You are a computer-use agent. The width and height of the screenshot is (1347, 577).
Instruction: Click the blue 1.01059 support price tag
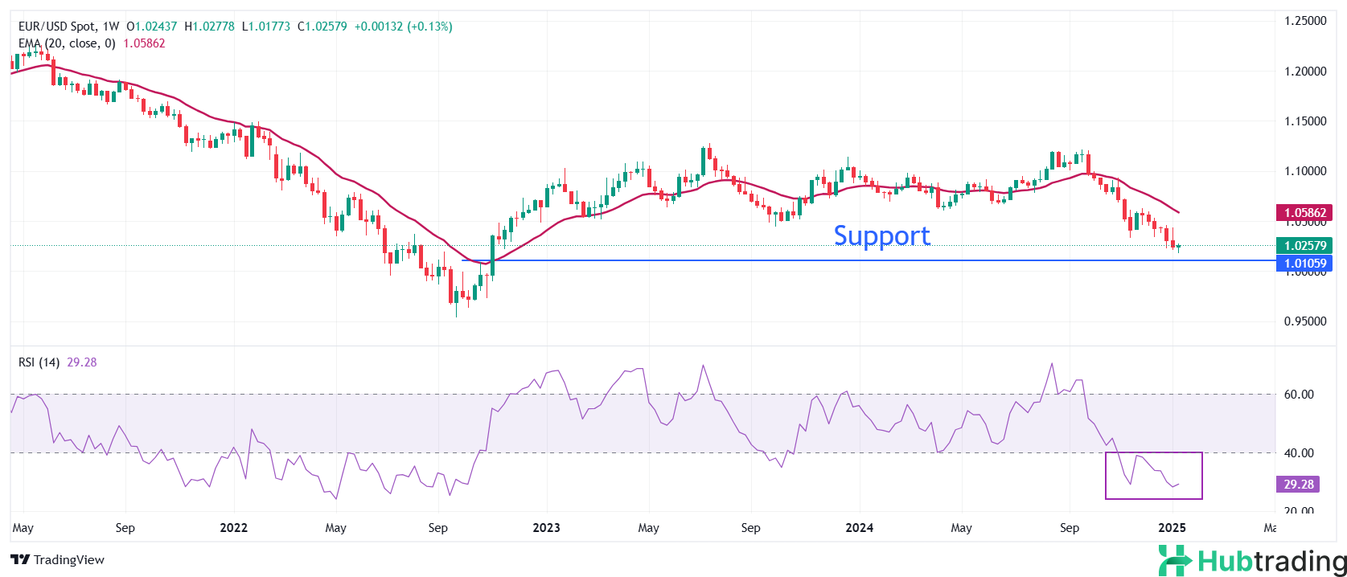[1304, 263]
